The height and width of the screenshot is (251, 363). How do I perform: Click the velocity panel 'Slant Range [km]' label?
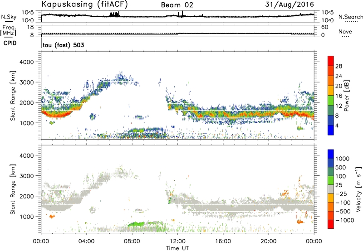[x=13, y=189]
